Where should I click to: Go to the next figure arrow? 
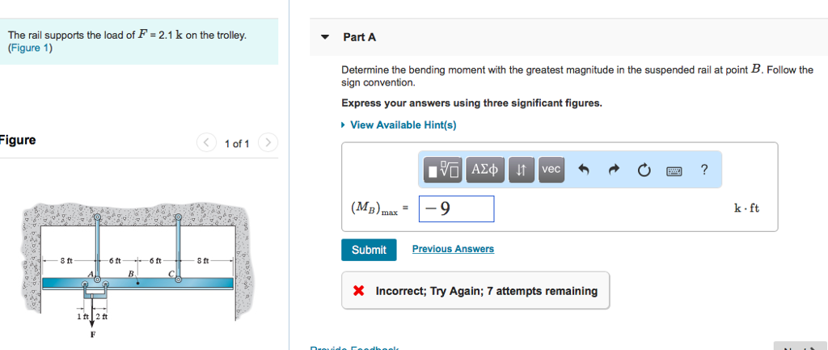pos(268,143)
